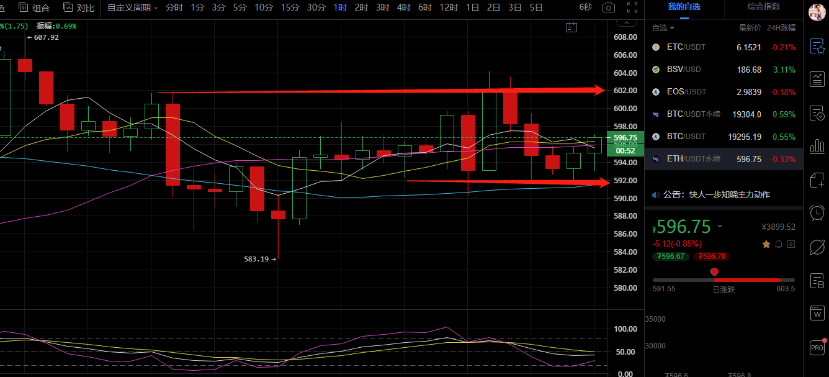The height and width of the screenshot is (377, 829).
Task: Click the user profile avatar
Action: coord(815,12)
